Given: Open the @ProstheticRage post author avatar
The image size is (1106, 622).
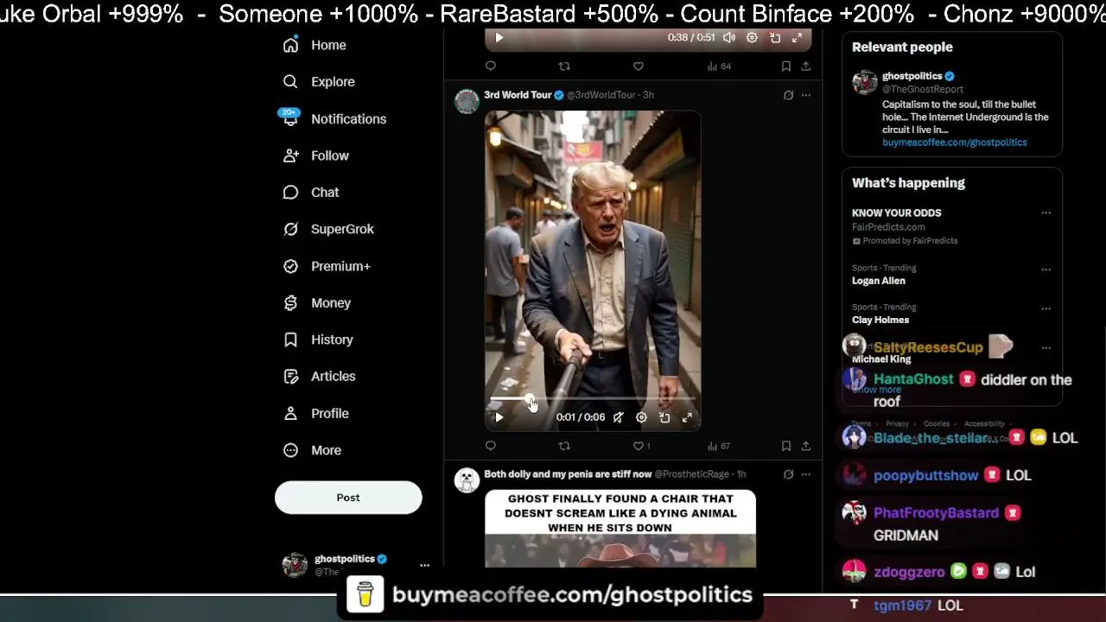Looking at the screenshot, I should pyautogui.click(x=467, y=480).
